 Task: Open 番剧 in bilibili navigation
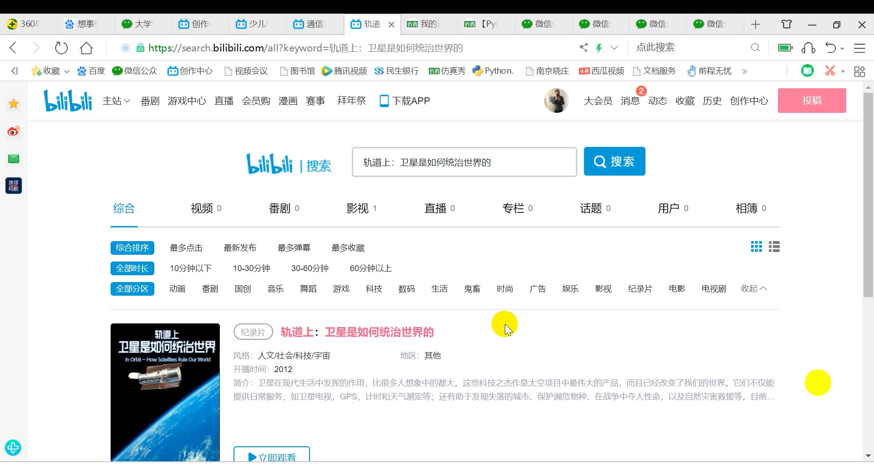[x=150, y=101]
